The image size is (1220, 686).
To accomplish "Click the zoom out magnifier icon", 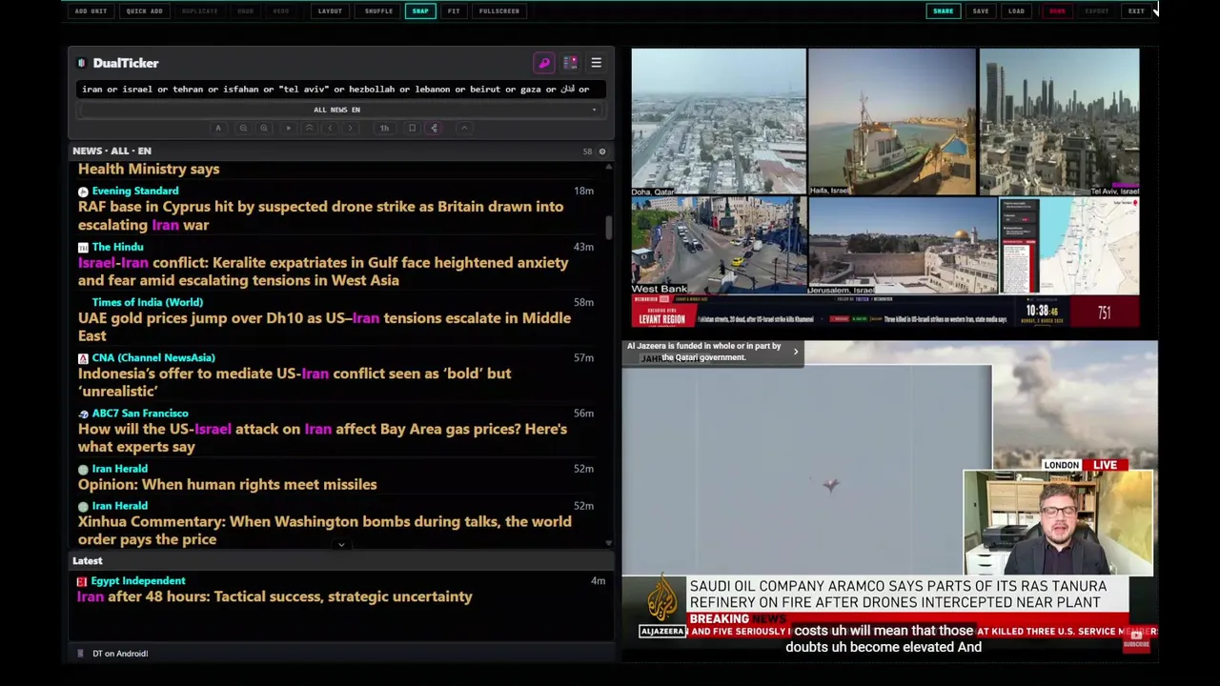I will (243, 128).
